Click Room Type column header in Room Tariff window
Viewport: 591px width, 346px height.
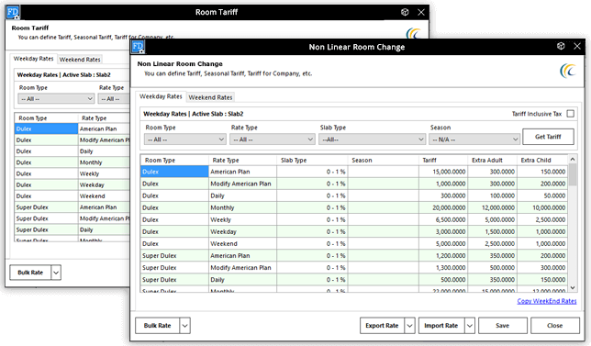(x=46, y=118)
